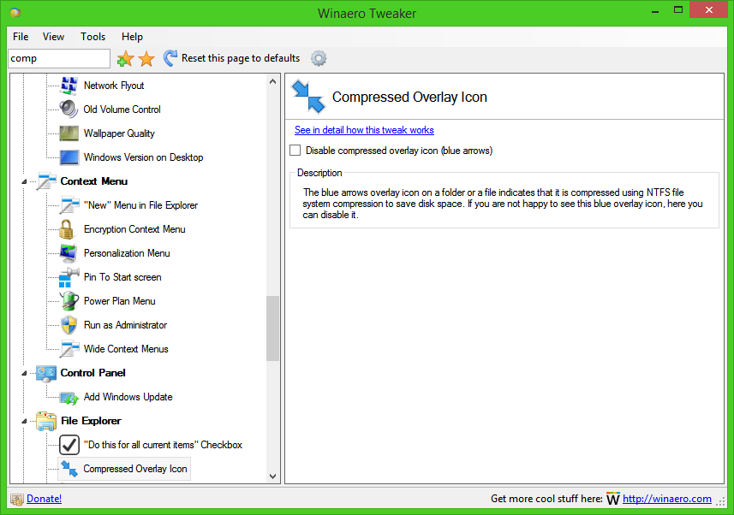The image size is (734, 515).
Task: Click the Old Volume Control icon
Action: [x=69, y=109]
